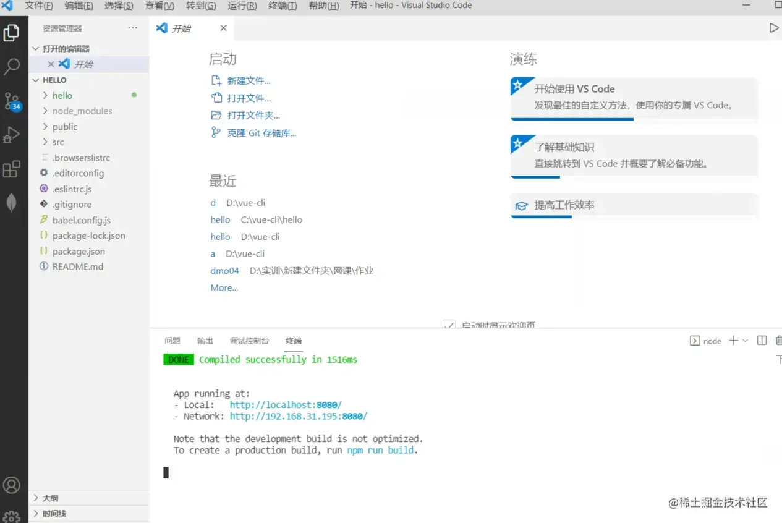
Task: Expand the hello folder
Action: pos(45,95)
